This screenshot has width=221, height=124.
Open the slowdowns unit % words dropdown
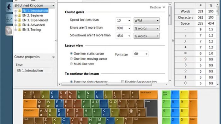[146, 36]
